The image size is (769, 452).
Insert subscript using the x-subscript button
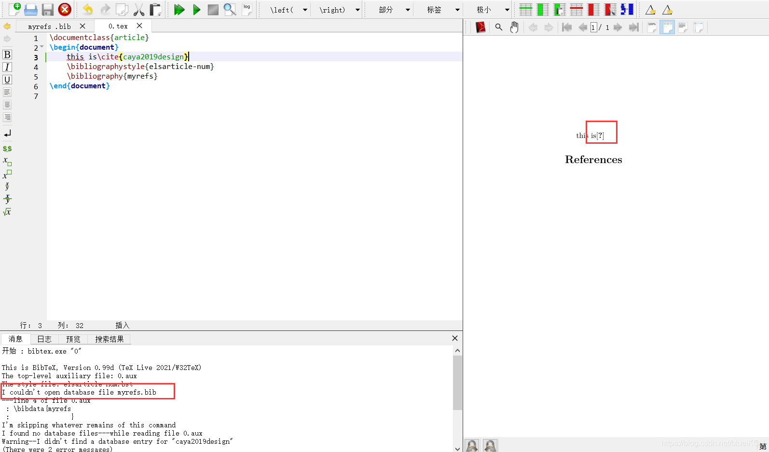[x=7, y=161]
